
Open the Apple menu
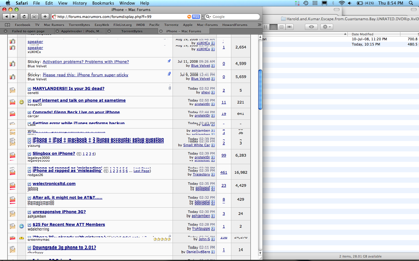[8, 3]
